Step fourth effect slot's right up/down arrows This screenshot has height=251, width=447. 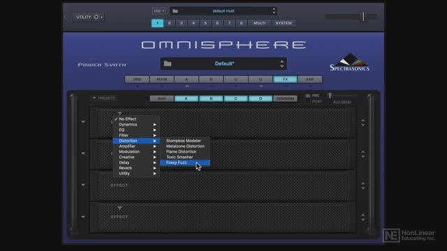363,218
